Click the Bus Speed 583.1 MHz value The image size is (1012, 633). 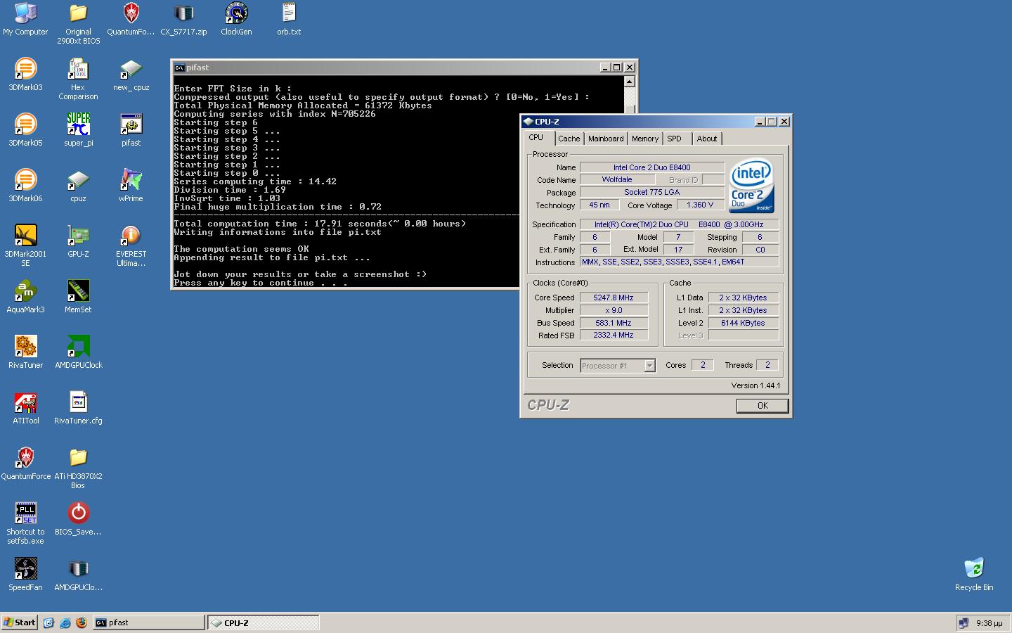614,323
